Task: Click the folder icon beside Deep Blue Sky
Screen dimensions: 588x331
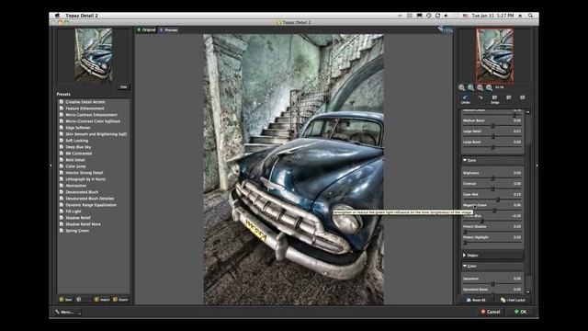Action: pos(62,147)
